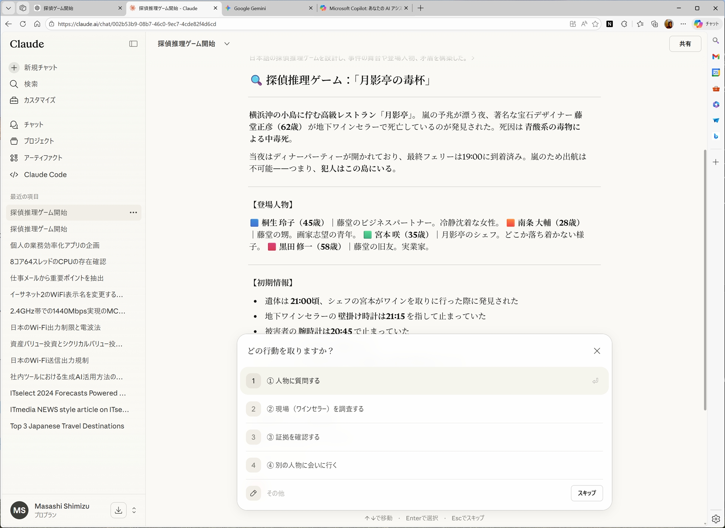Open Google Calendar in the Edge sidebar
The image size is (725, 528).
[716, 72]
